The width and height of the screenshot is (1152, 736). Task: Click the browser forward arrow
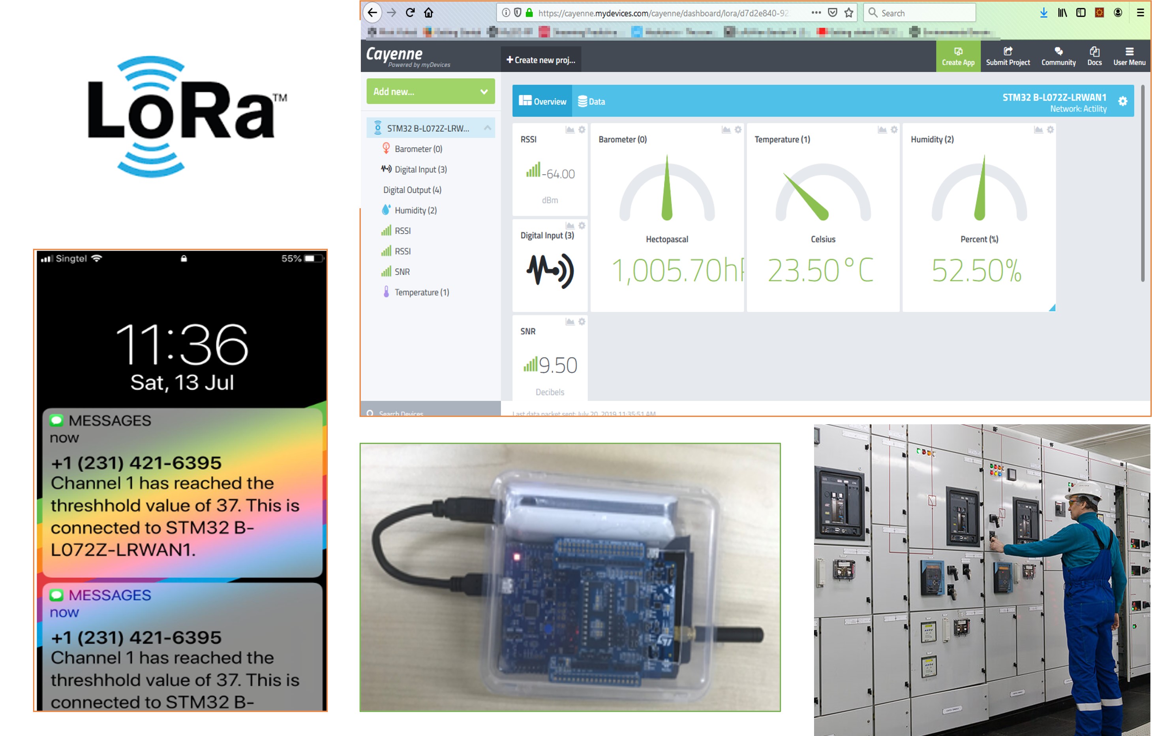[x=391, y=13]
